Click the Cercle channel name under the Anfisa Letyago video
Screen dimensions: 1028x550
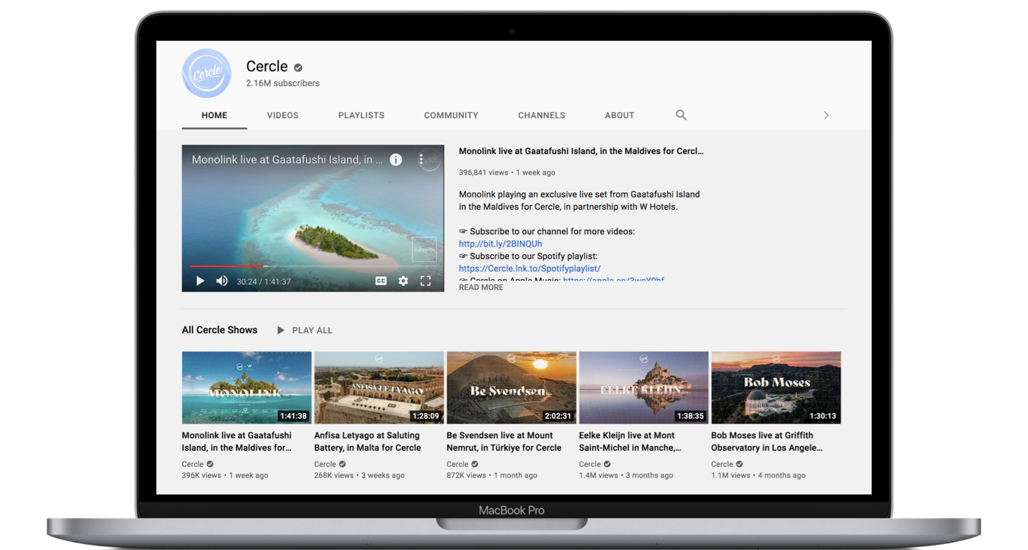pyautogui.click(x=325, y=464)
